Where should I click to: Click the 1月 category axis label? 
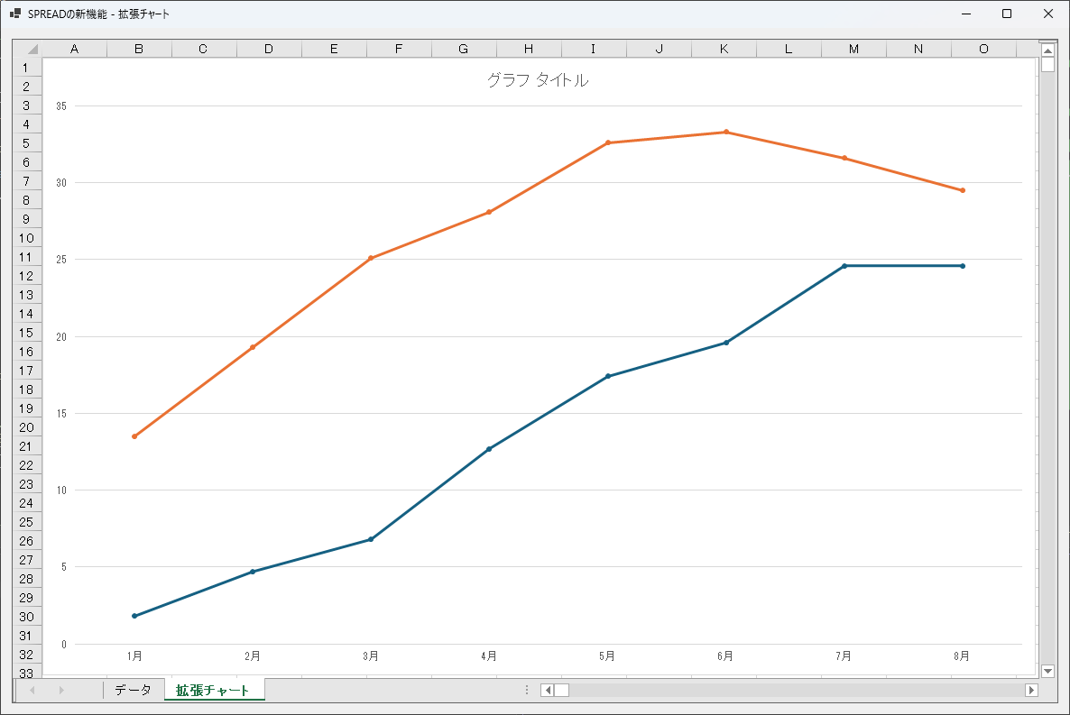134,656
